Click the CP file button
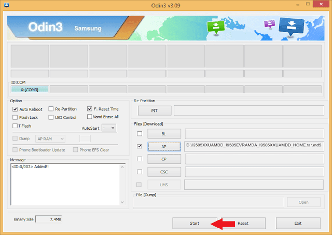 coord(164,159)
